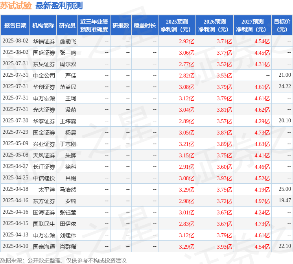Select analyst 周尔双 cell
The height and width of the screenshot is (264, 293).
pos(68,64)
